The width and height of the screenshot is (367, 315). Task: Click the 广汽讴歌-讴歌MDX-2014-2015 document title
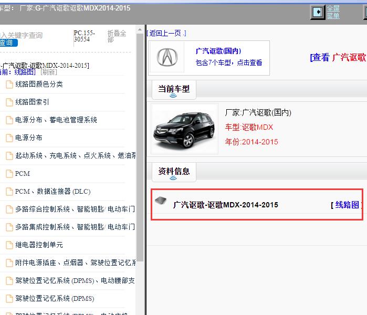click(226, 205)
